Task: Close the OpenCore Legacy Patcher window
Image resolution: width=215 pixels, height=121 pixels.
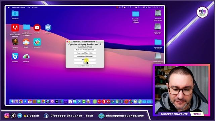Action: point(67,42)
